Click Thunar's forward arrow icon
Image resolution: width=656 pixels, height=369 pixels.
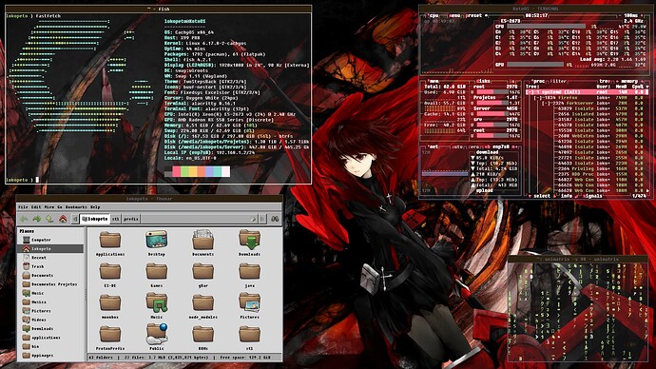tap(37, 219)
